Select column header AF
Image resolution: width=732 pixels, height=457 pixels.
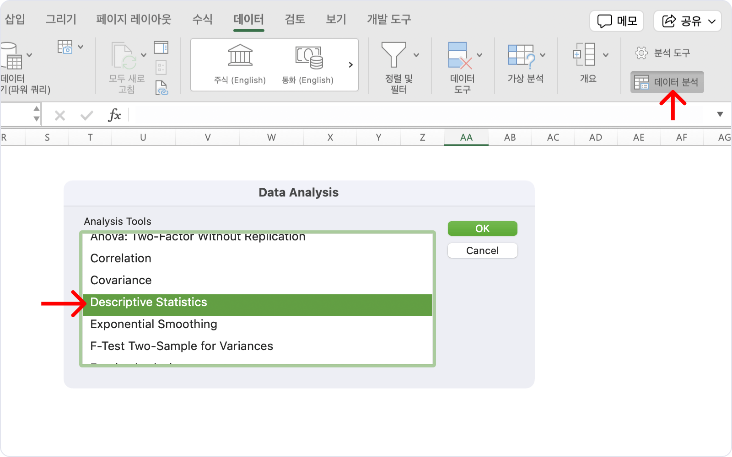(682, 138)
